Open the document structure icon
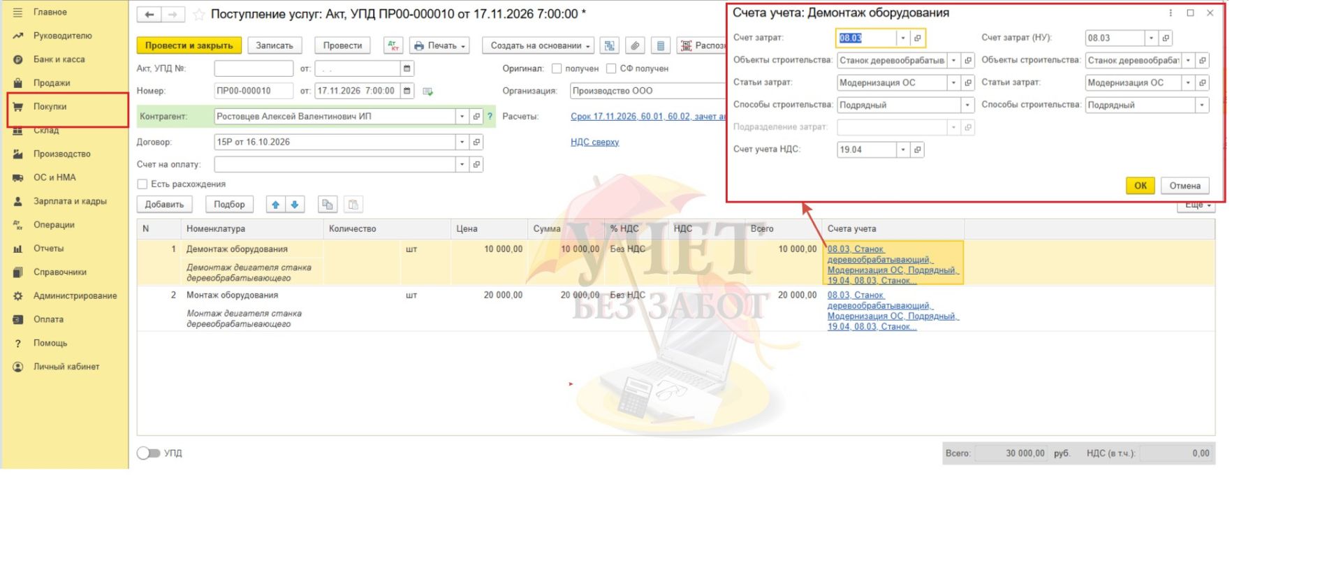The height and width of the screenshot is (570, 1341). [610, 45]
